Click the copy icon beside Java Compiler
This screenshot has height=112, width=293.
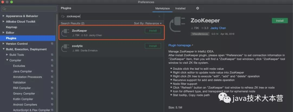click(x=52, y=71)
